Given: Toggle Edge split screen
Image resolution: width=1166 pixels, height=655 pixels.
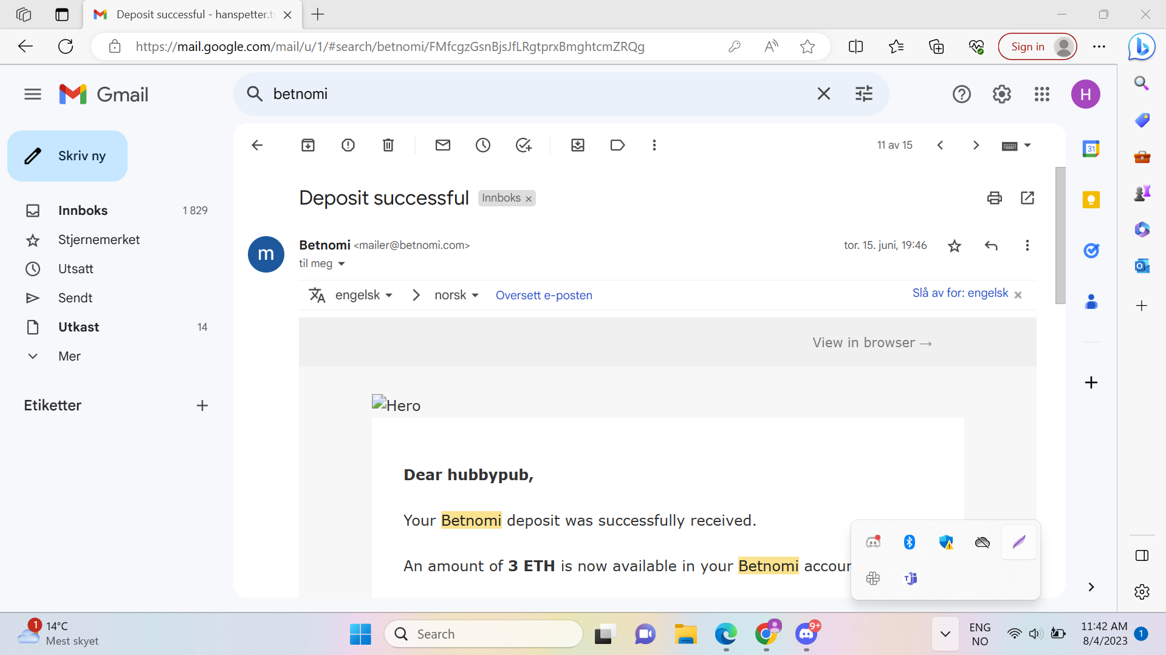Looking at the screenshot, I should tap(856, 47).
